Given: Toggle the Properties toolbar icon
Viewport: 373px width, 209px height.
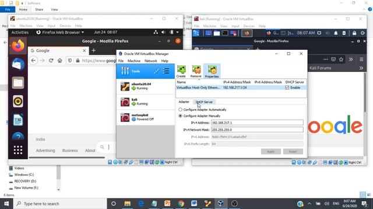Looking at the screenshot, I should (x=212, y=71).
